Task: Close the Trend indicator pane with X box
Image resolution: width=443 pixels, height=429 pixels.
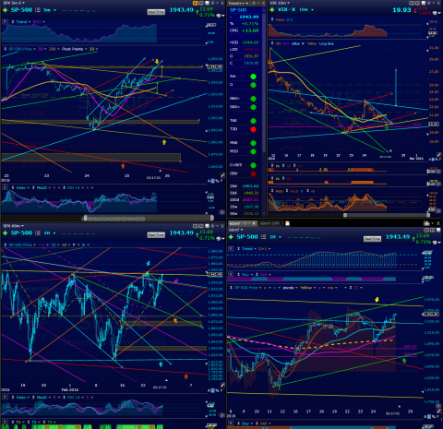Action: [6, 22]
